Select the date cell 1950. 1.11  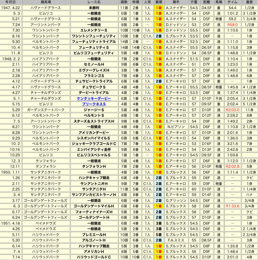click(x=11, y=172)
